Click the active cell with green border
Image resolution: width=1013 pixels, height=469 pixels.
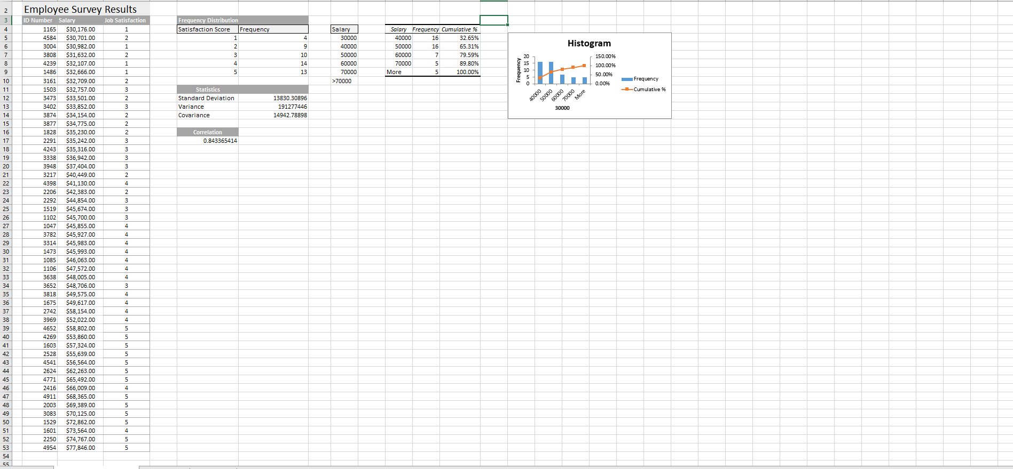493,20
